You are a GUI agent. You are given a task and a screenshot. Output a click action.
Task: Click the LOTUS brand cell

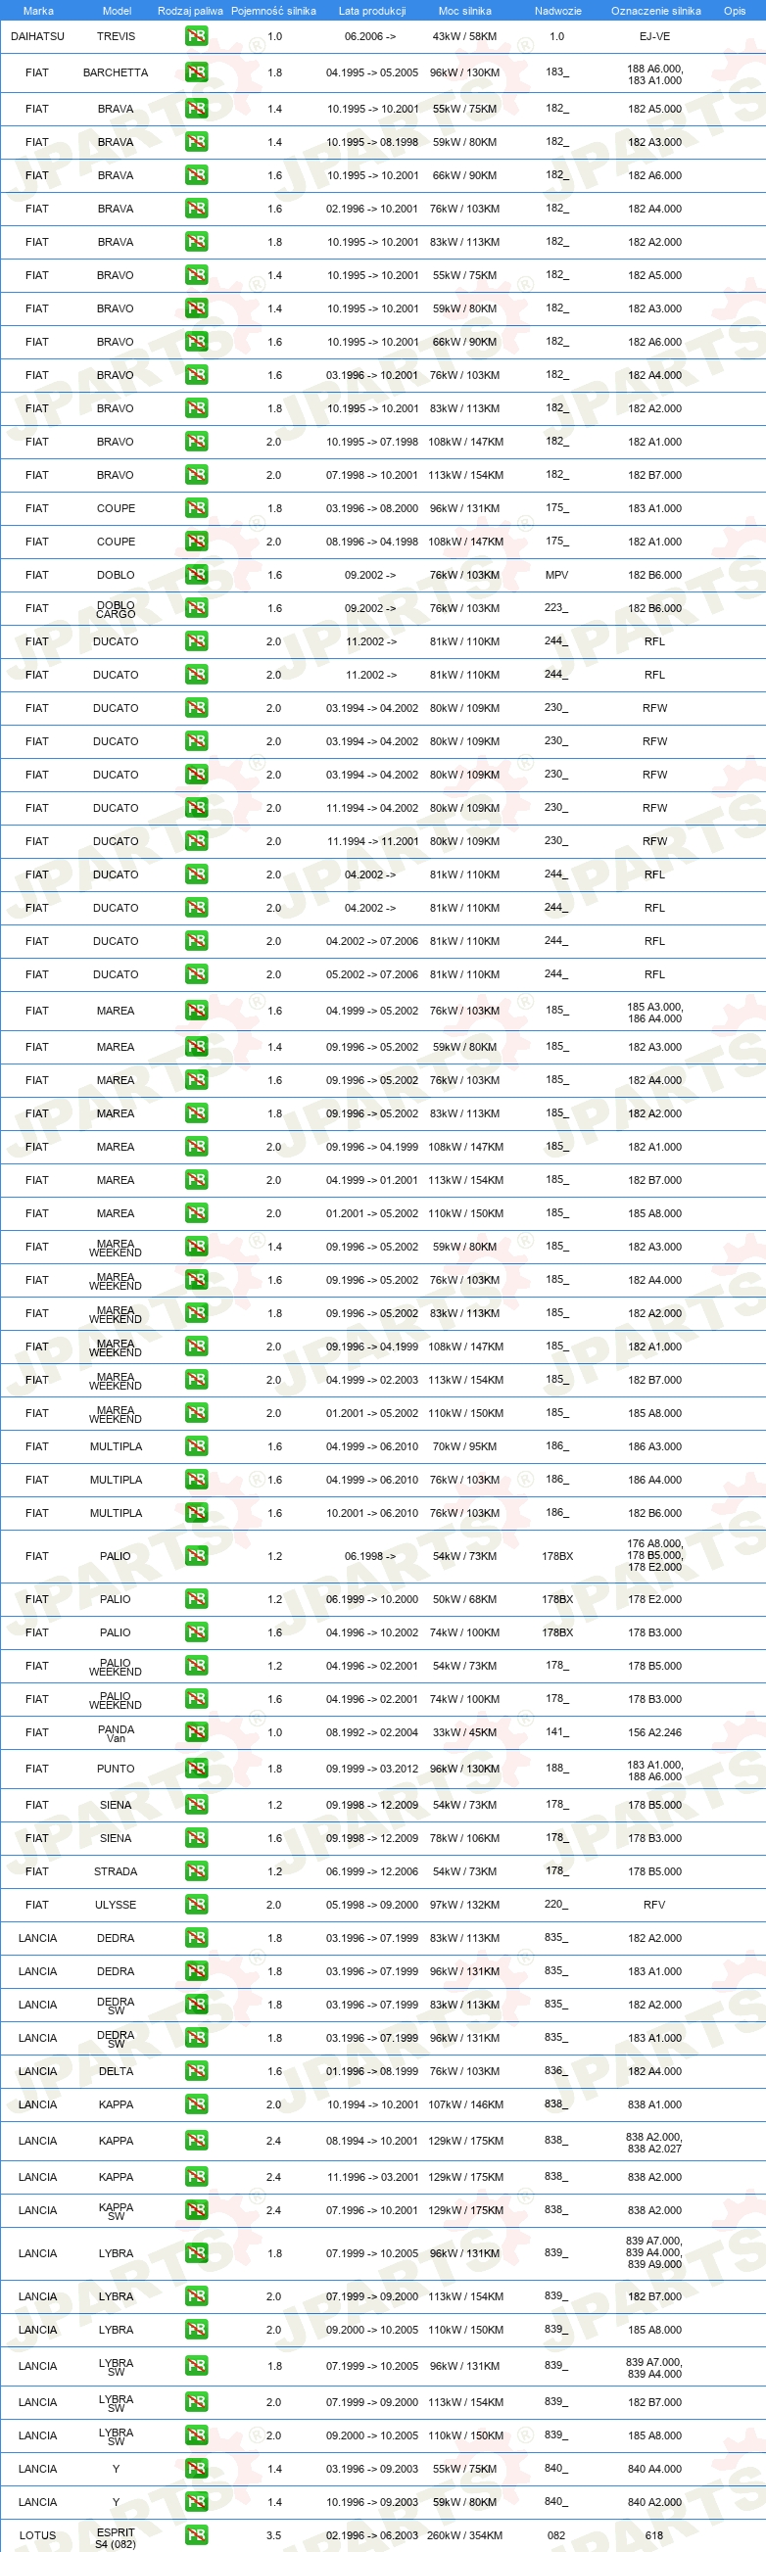click(x=37, y=2536)
